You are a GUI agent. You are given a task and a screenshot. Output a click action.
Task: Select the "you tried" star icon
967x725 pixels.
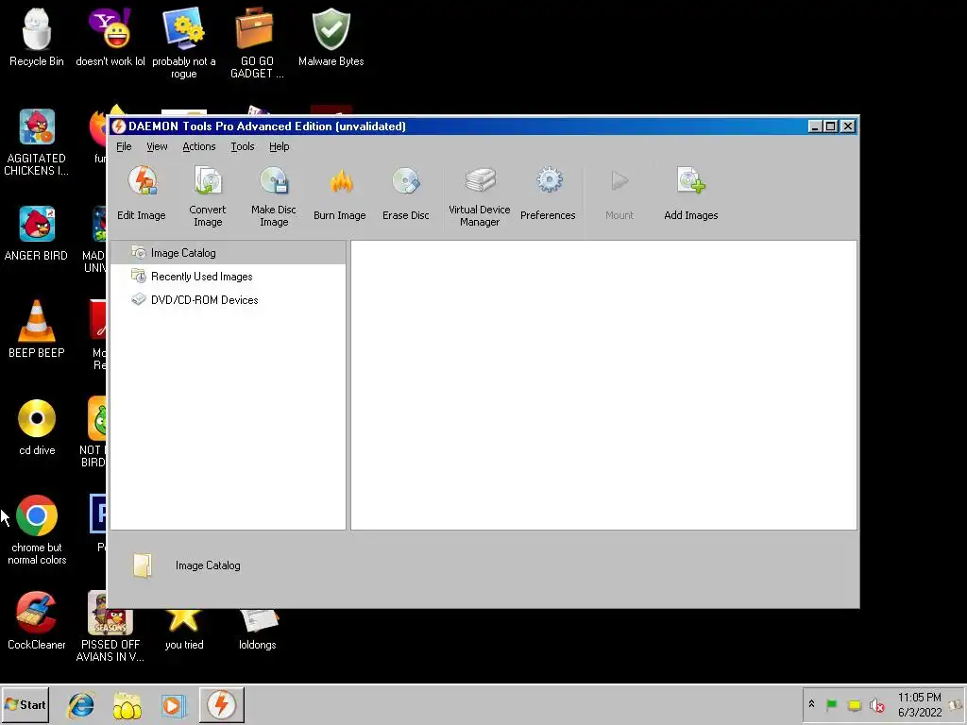184,629
